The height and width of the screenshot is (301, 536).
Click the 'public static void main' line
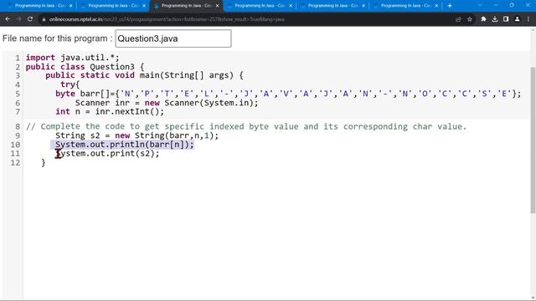144,75
